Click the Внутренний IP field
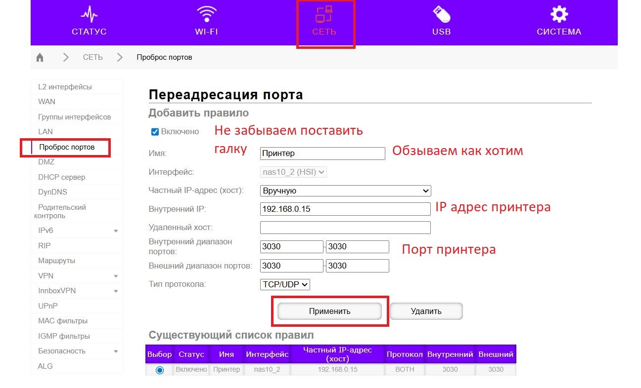641x388 pixels. tap(345, 209)
